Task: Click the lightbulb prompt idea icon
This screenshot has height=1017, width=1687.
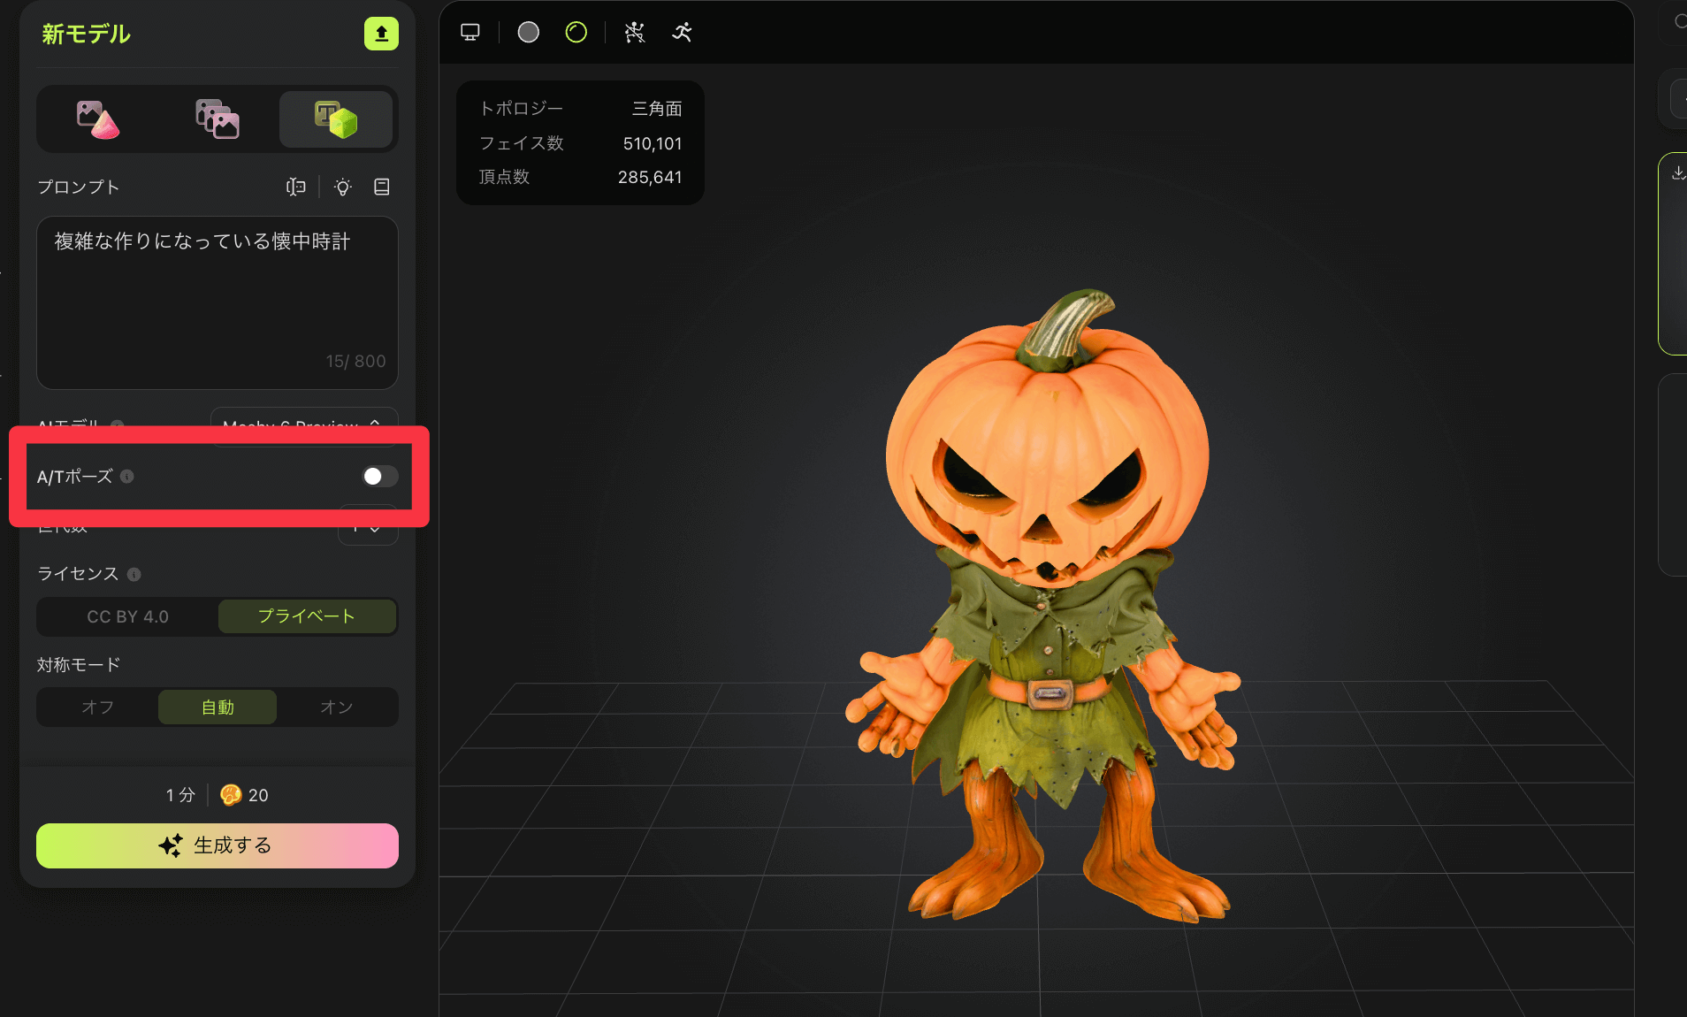Action: 343,187
